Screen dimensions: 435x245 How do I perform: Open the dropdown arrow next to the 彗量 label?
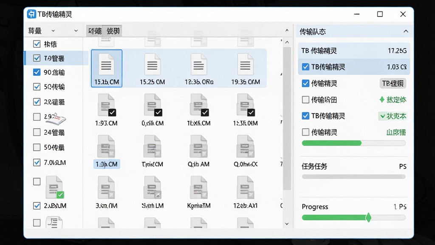pyautogui.click(x=53, y=31)
